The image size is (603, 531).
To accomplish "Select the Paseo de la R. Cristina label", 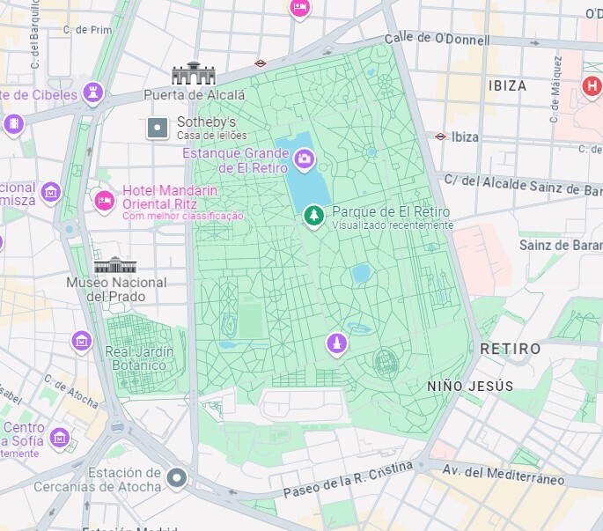I will pos(349,479).
